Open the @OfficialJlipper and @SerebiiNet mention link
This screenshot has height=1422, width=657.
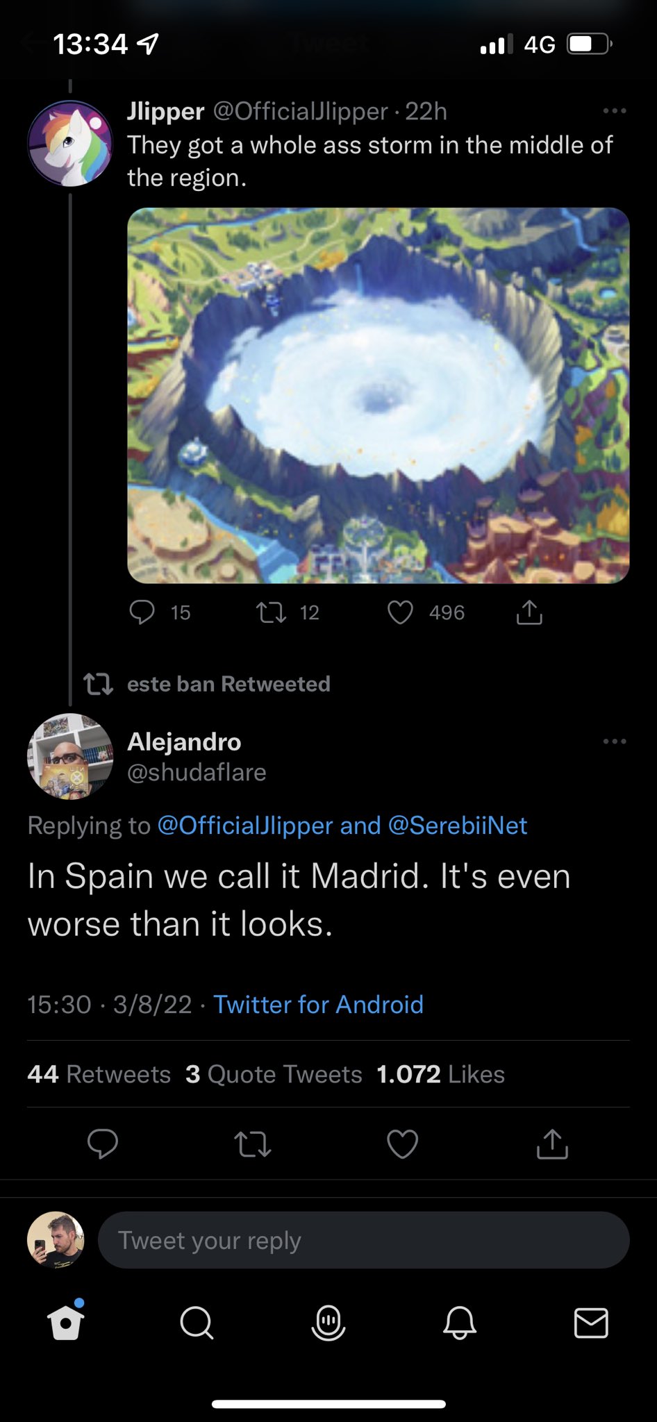tap(342, 826)
